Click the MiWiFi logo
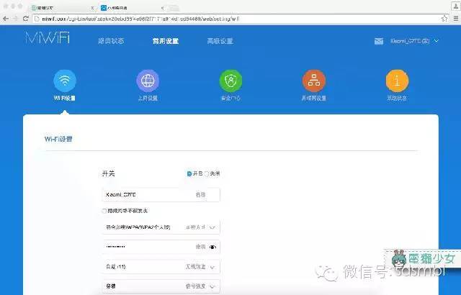 click(48, 38)
